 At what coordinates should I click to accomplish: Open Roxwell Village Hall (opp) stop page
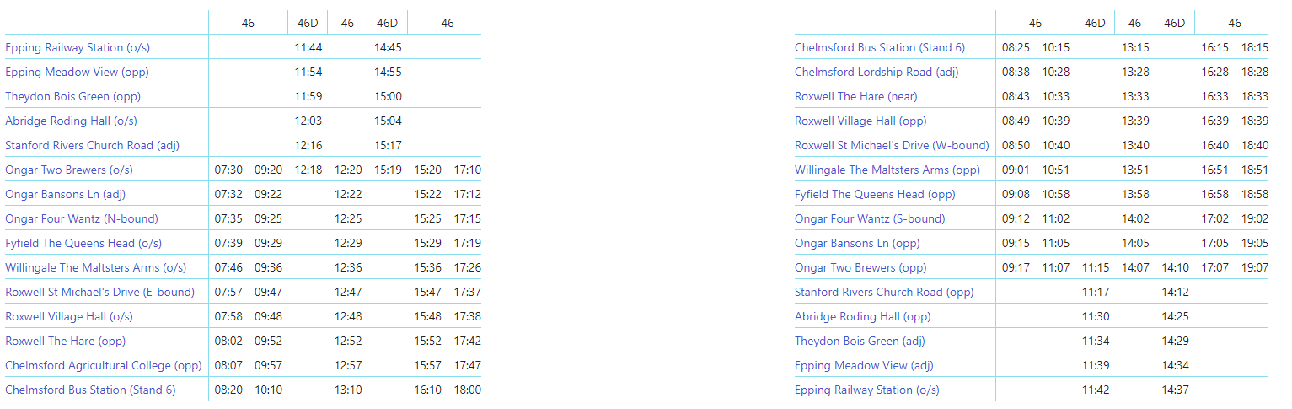pos(860,121)
